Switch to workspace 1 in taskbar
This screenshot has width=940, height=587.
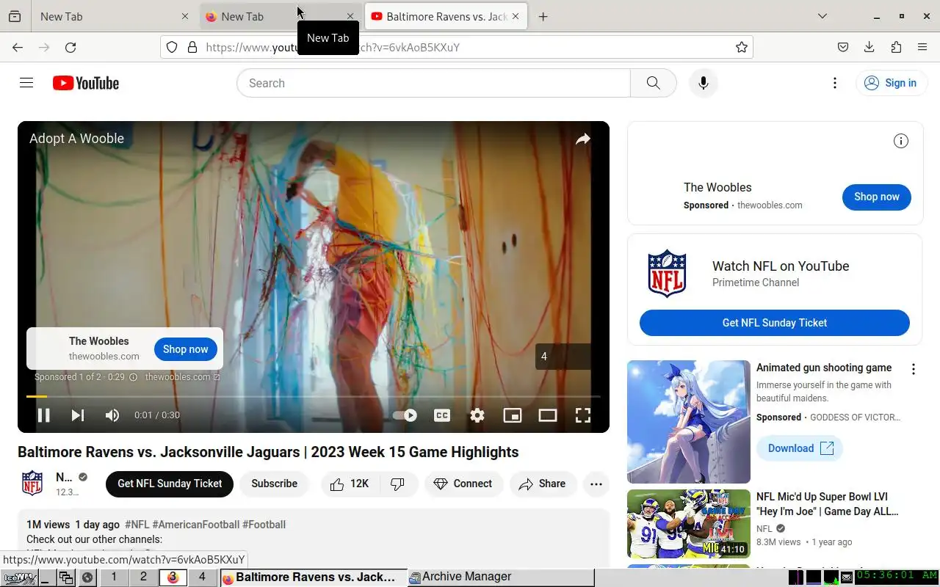tap(114, 577)
